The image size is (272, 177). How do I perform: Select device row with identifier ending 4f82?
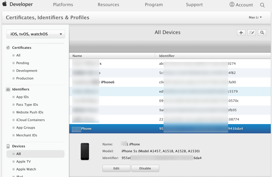click(x=170, y=73)
